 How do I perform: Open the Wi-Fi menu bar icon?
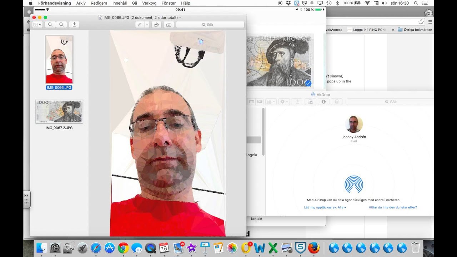tap(367, 3)
